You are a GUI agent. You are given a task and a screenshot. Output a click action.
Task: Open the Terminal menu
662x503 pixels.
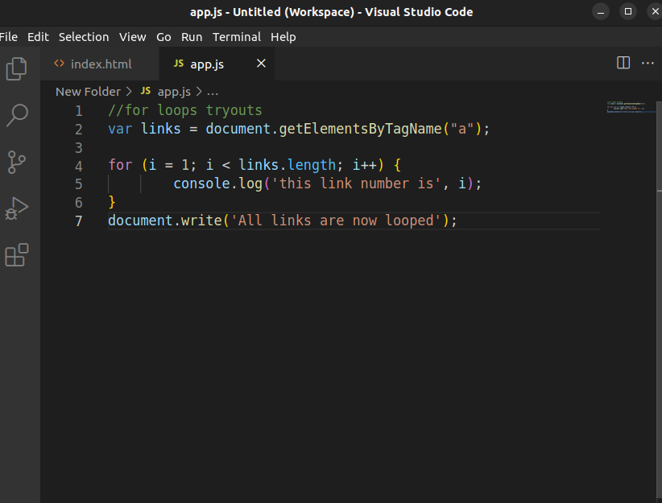pyautogui.click(x=237, y=37)
